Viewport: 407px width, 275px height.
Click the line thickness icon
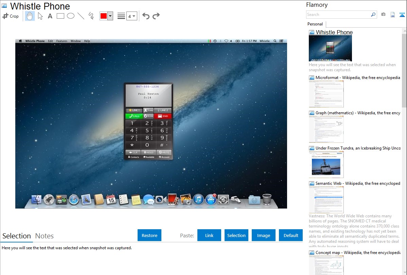[121, 16]
